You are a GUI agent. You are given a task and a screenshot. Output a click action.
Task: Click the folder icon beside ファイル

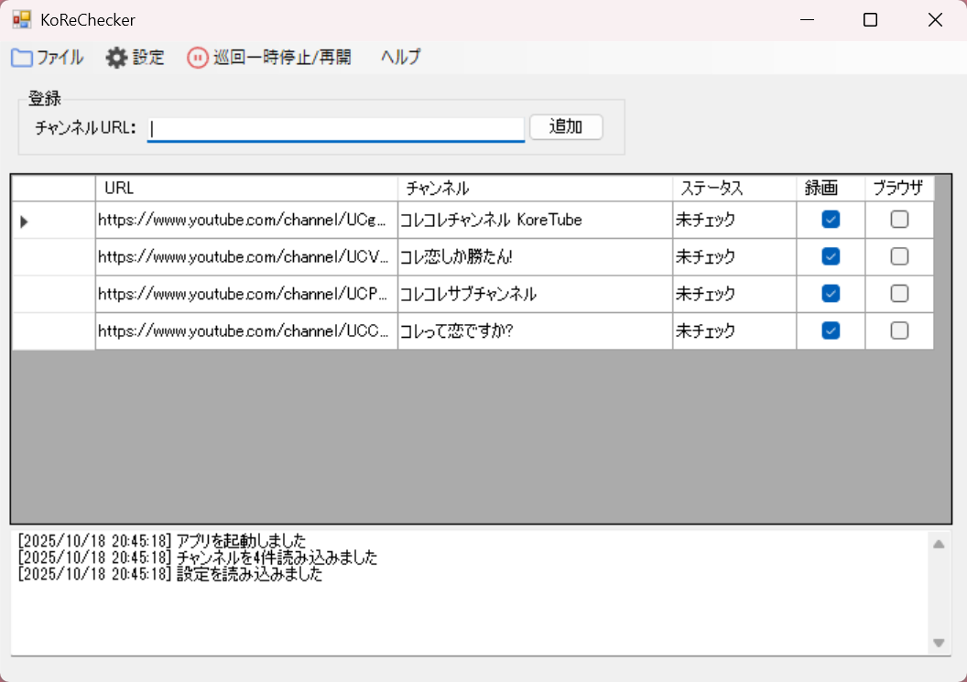pyautogui.click(x=20, y=57)
